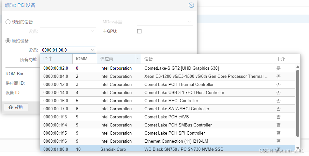Screen dimensions: 309x156
Task: Select device 0000:00:1f.6
Action: point(168,141)
